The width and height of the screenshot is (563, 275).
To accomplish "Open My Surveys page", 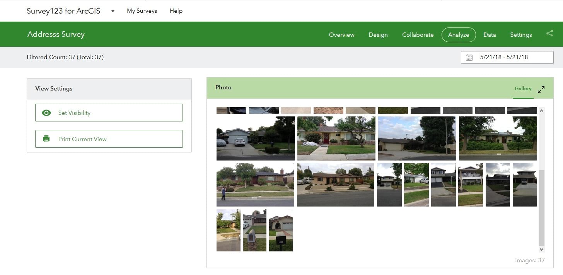I will [142, 11].
